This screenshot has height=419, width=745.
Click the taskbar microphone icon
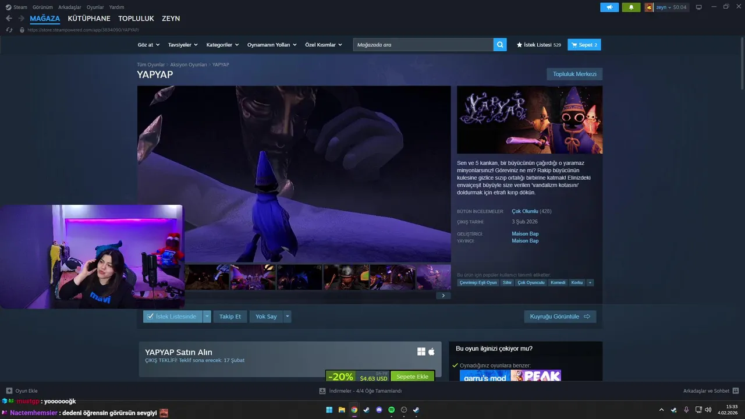tap(686, 410)
